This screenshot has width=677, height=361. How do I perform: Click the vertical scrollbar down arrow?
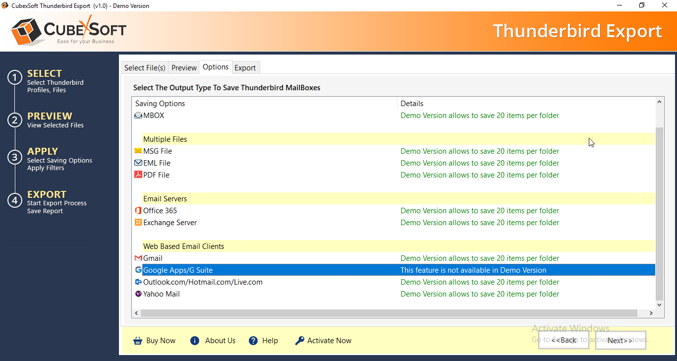660,304
